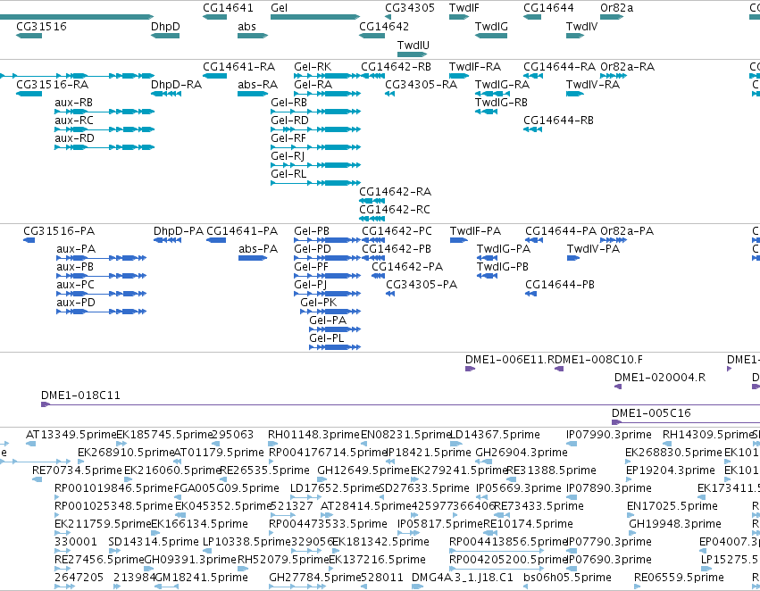Click the TwdlG gene label
Viewport: 760px width, 591px height.
click(491, 26)
